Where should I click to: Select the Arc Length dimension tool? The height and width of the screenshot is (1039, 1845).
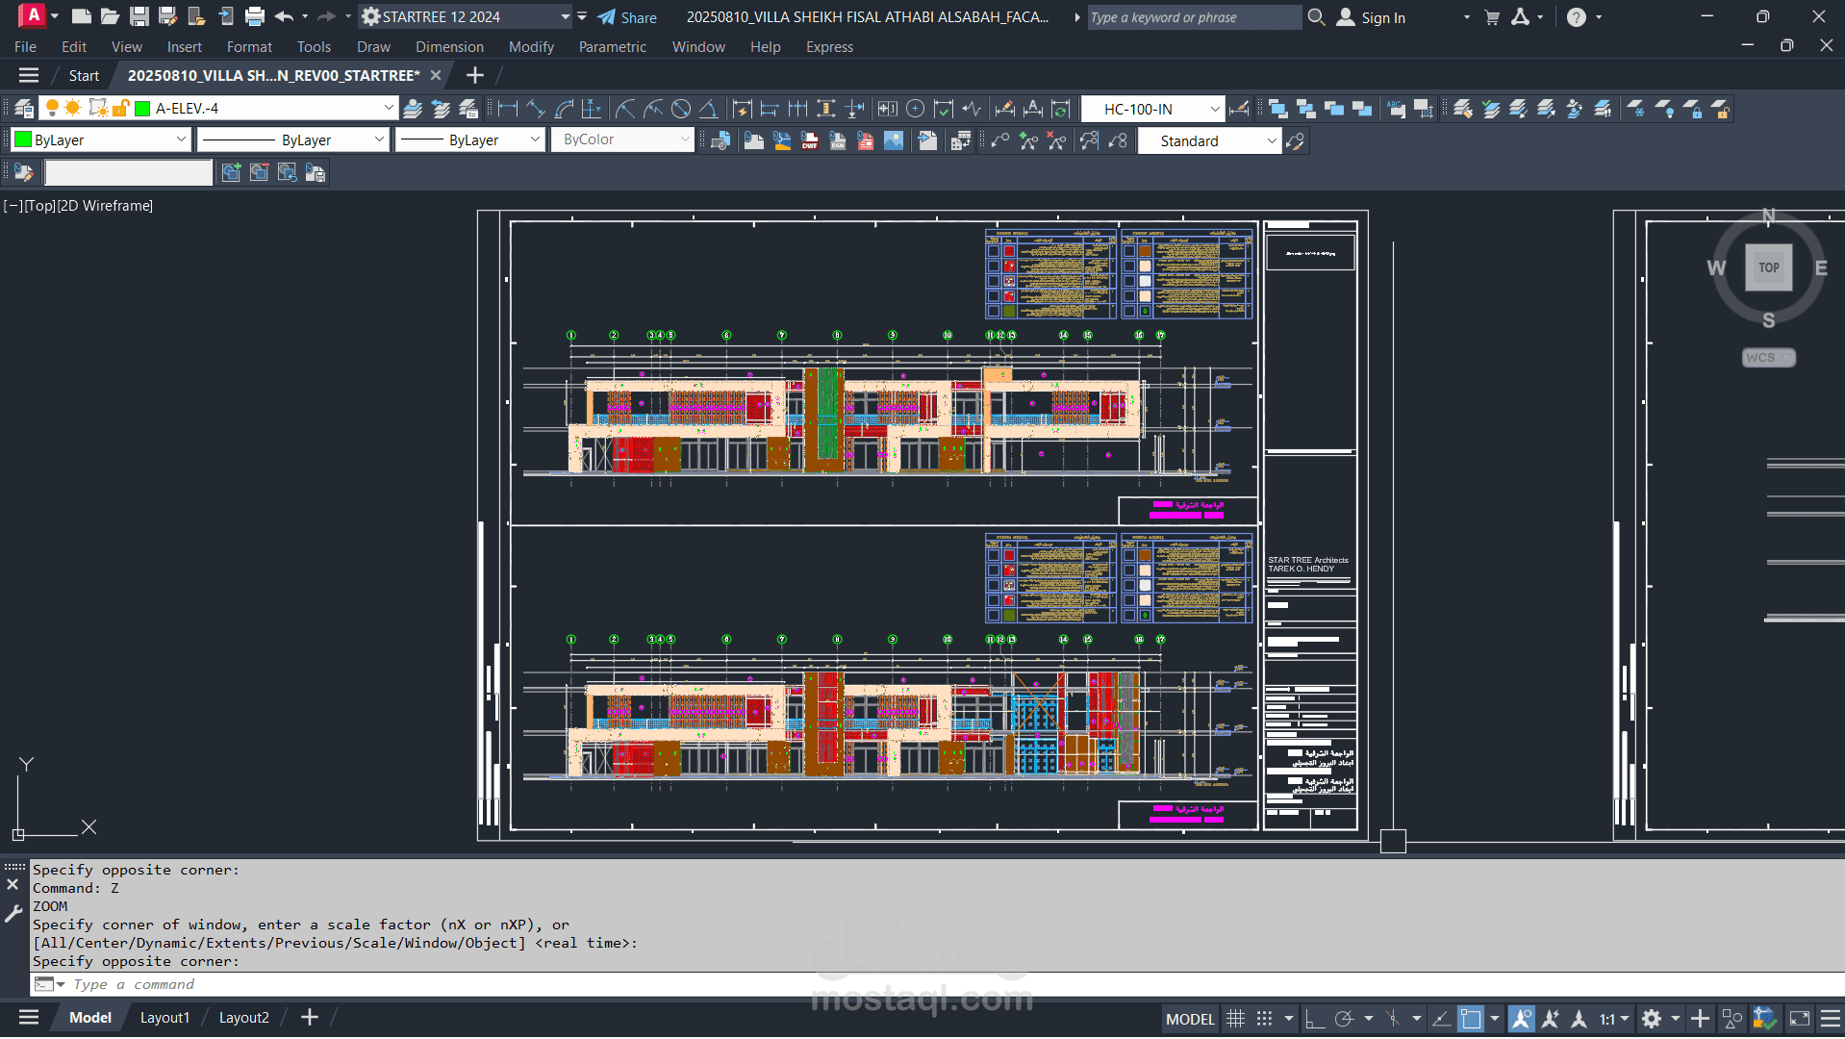click(564, 109)
